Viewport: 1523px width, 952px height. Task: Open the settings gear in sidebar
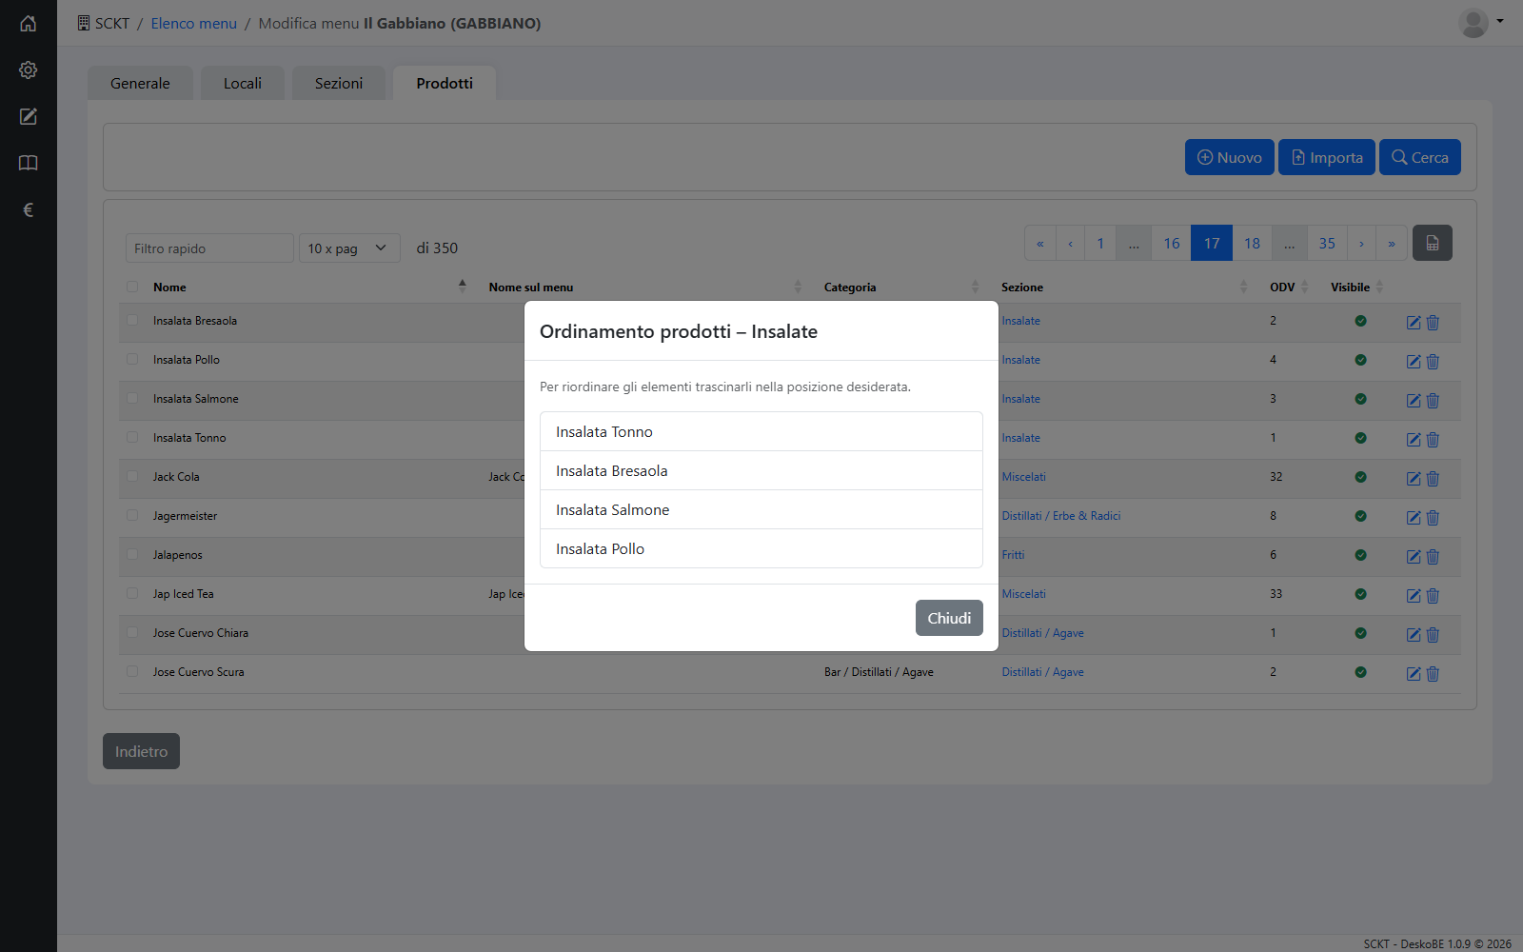(x=28, y=69)
